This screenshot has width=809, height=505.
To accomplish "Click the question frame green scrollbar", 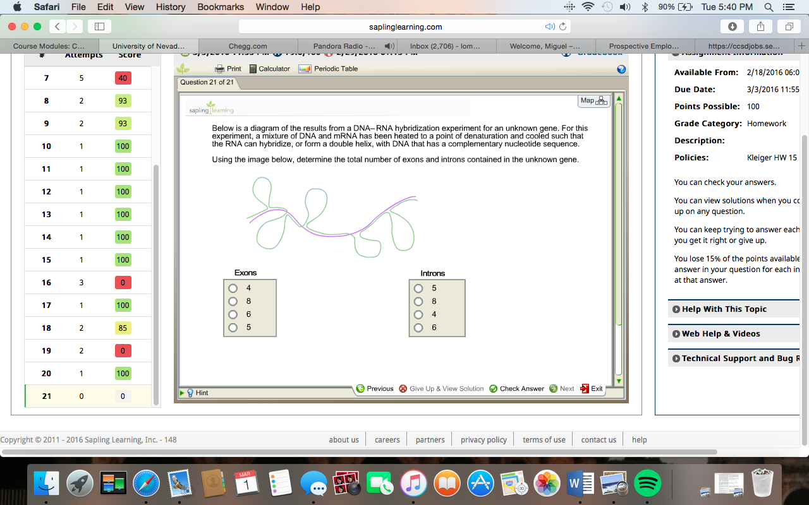I will pyautogui.click(x=619, y=215).
